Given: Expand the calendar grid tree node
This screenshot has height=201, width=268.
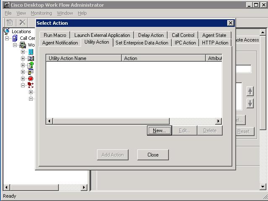Looking at the screenshot, I should (x=23, y=72).
